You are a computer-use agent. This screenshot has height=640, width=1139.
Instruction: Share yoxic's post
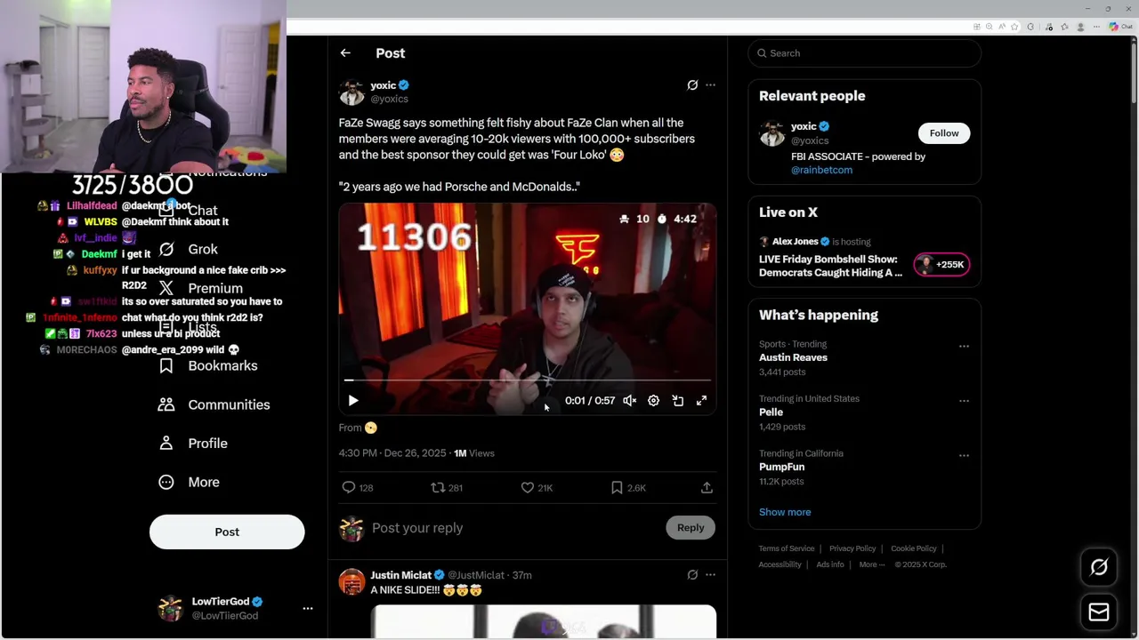point(707,488)
